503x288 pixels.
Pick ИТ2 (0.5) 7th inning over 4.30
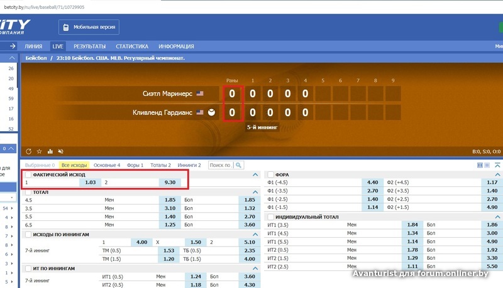(x=250, y=285)
